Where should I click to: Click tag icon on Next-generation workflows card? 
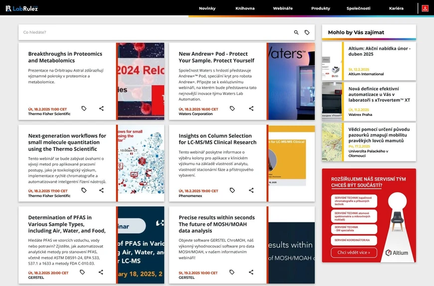[84, 190]
